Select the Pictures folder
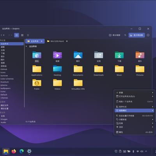 coord(140,69)
